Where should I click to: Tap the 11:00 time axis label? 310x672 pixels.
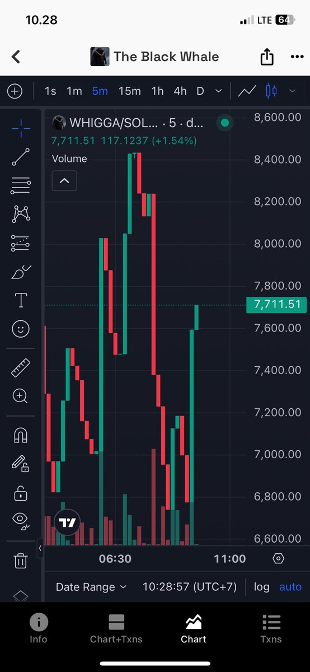[229, 559]
